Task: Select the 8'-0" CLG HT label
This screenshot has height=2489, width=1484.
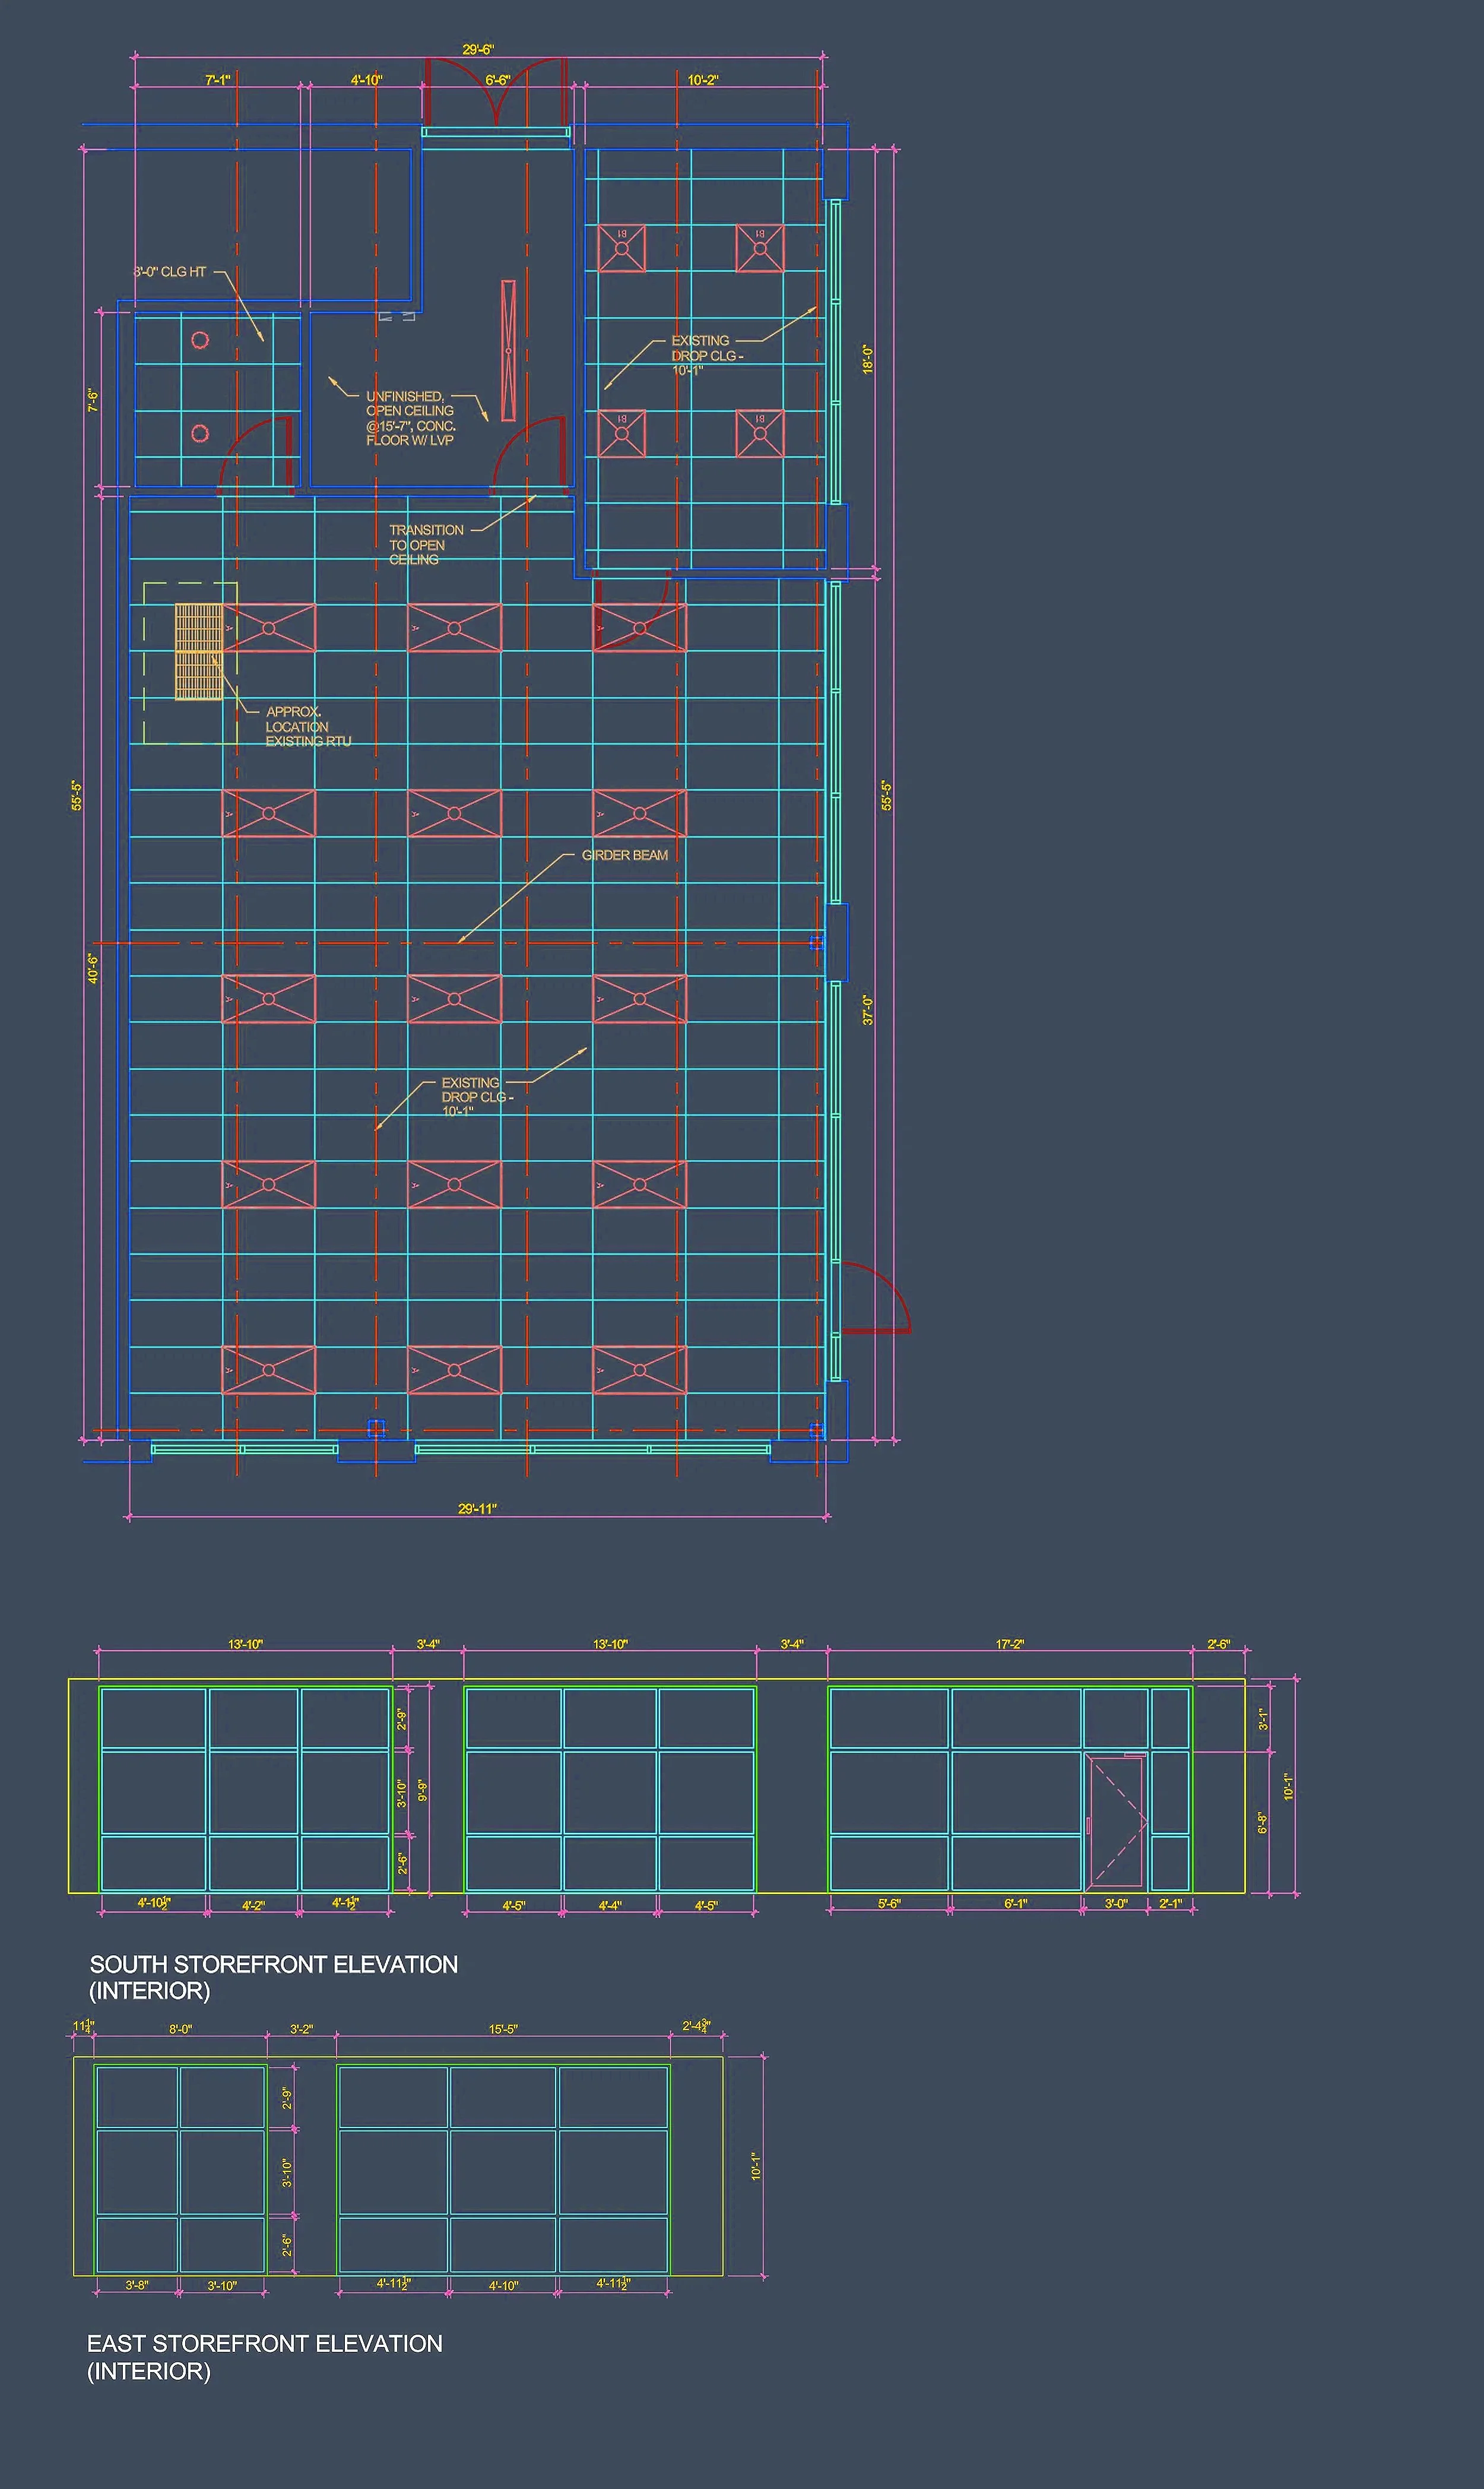Action: click(x=169, y=272)
